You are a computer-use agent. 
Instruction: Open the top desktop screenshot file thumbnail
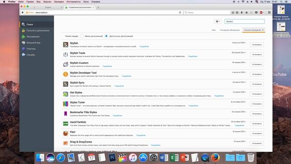[x=281, y=10]
